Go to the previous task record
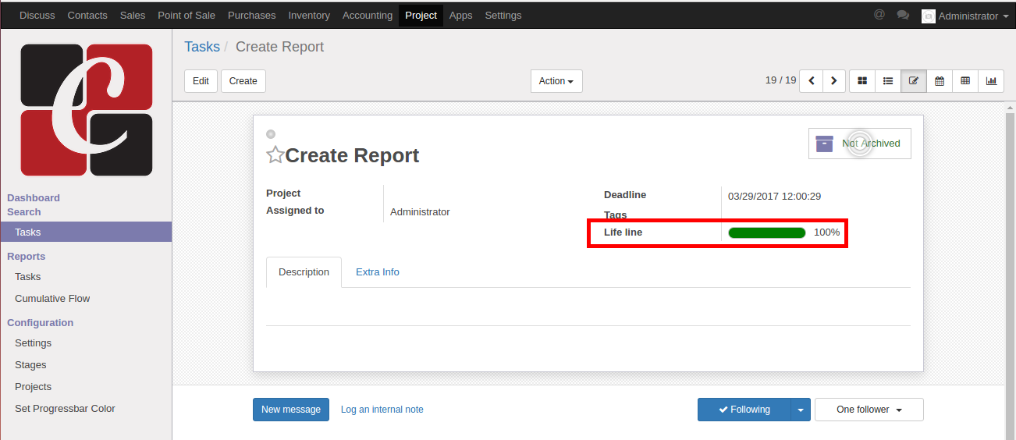Image resolution: width=1016 pixels, height=440 pixels. [812, 81]
